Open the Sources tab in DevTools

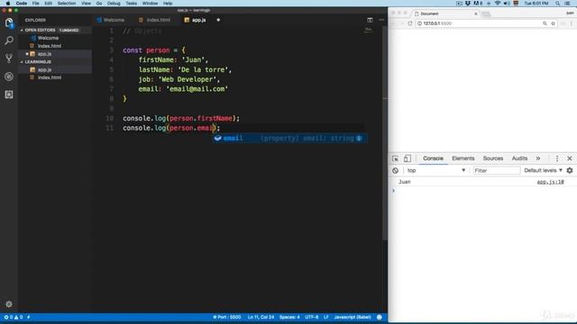tap(493, 158)
